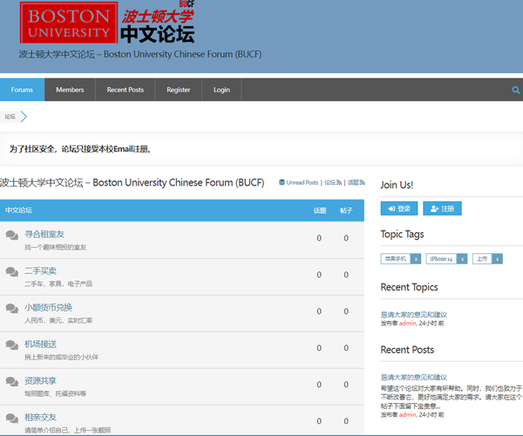Screen dimensions: 523x436
Task: Select the iPhone 14 topic tag
Action: (446, 258)
